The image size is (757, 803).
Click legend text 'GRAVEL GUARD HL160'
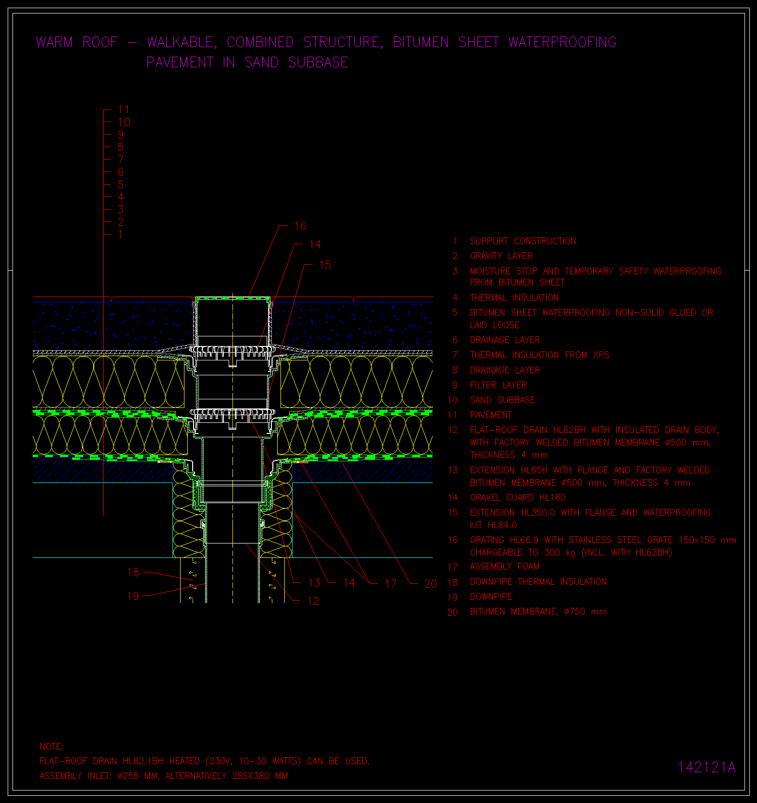click(518, 498)
